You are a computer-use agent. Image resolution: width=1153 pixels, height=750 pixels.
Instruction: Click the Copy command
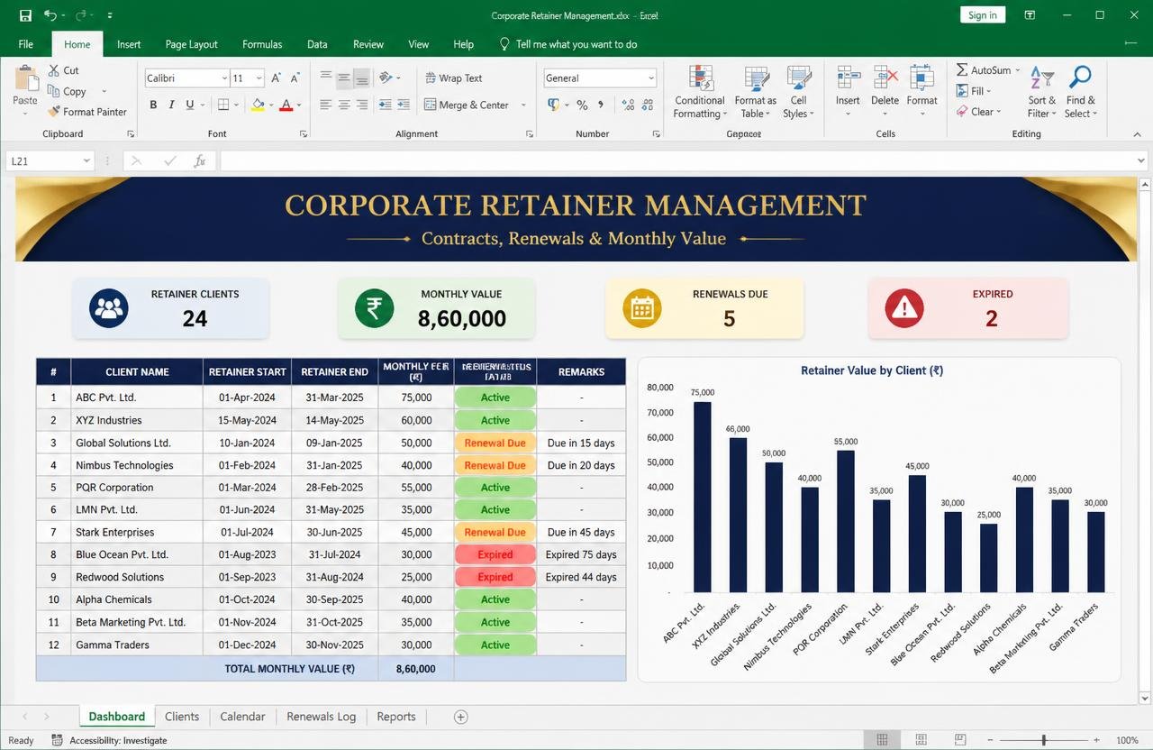67,91
